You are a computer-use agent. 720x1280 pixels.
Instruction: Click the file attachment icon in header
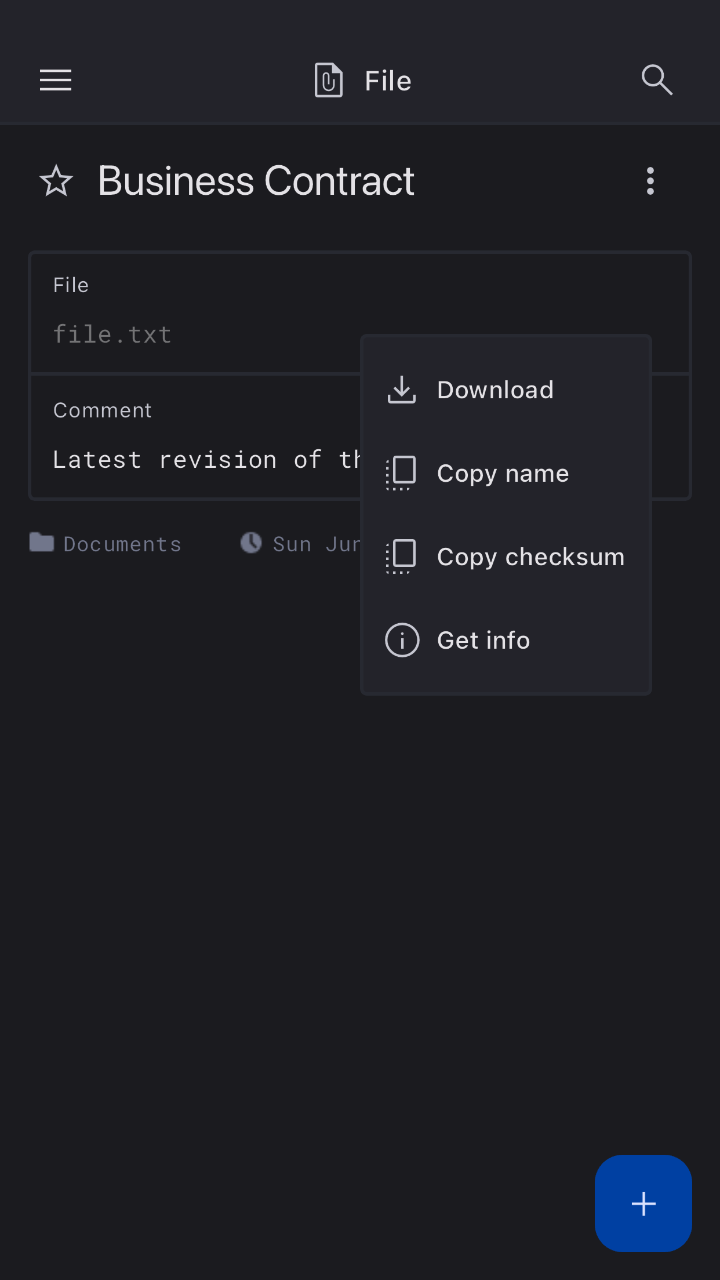coord(328,80)
